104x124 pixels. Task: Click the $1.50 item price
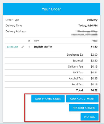tap(94, 47)
